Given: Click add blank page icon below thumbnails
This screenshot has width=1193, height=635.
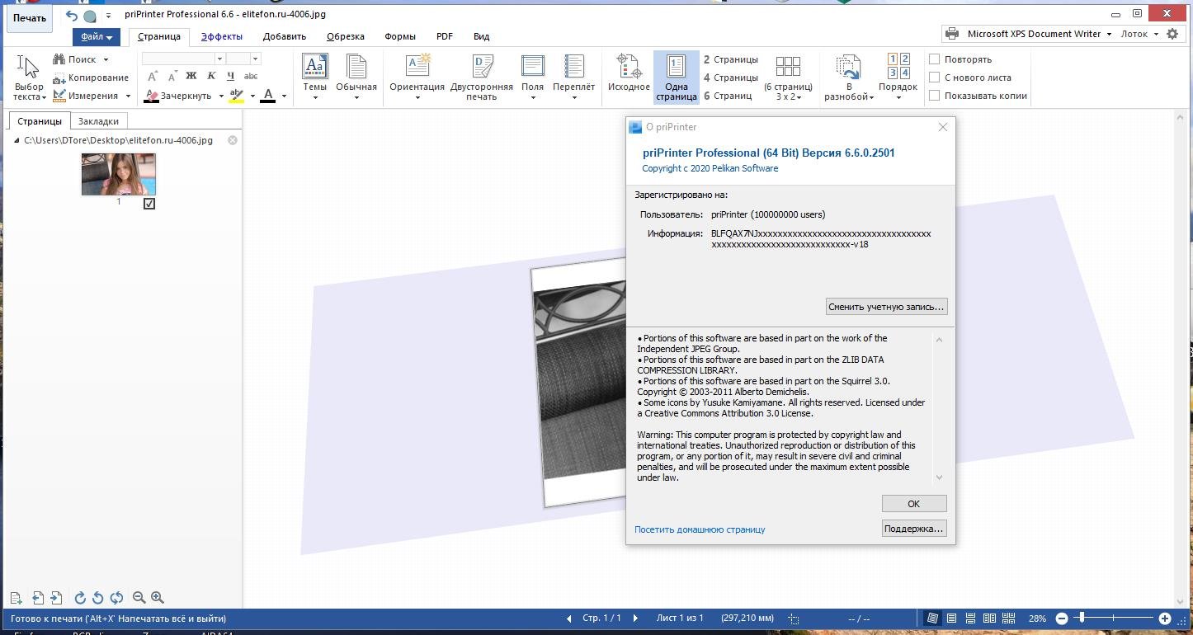Looking at the screenshot, I should 16,598.
